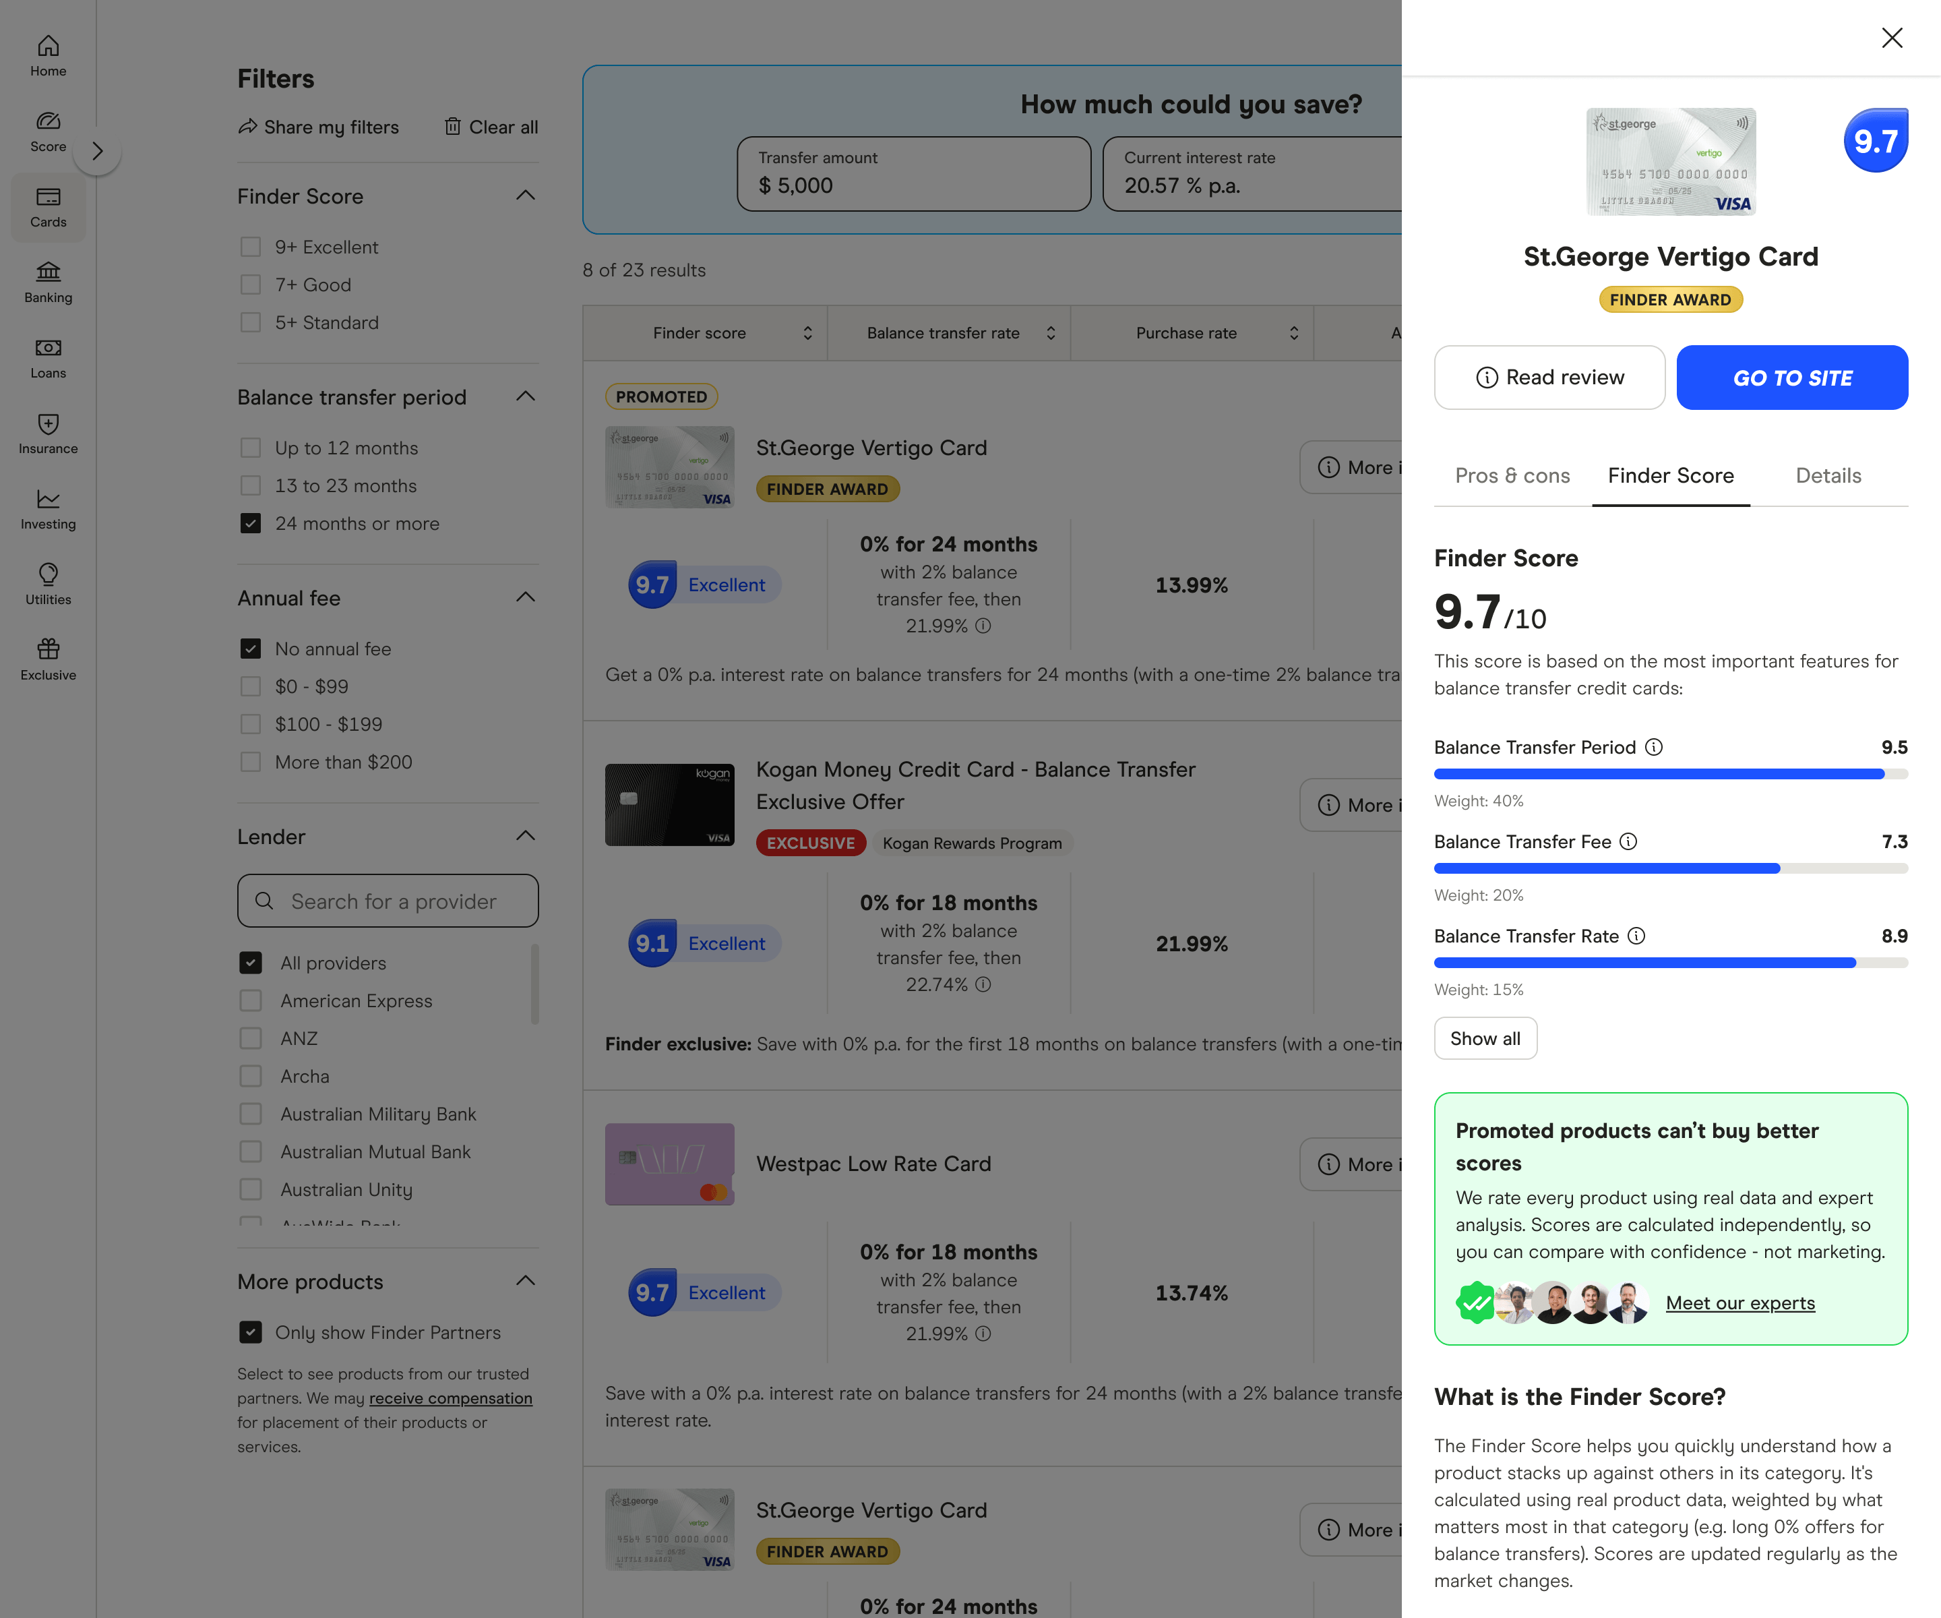Open the Details tab
The width and height of the screenshot is (1941, 1618).
(x=1828, y=475)
